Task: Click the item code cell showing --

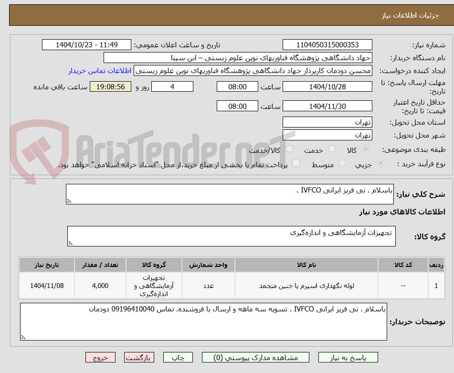Action: 403,286
